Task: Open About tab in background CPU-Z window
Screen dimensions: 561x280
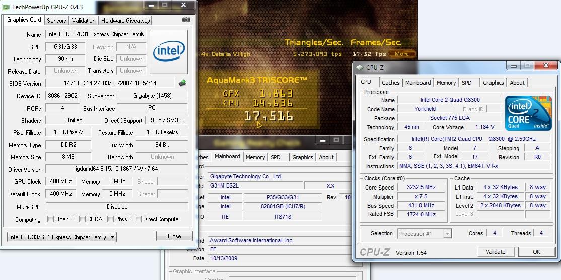Action: pyautogui.click(x=326, y=157)
